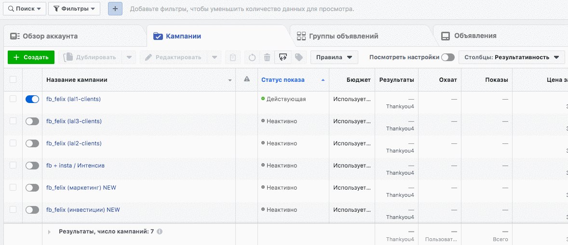
Task: Click the clipboard paste icon
Action: (x=233, y=57)
